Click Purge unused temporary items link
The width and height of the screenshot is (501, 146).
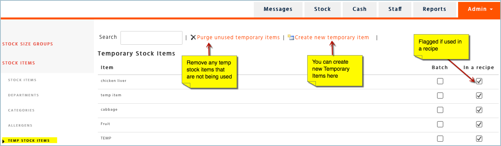tap(238, 38)
